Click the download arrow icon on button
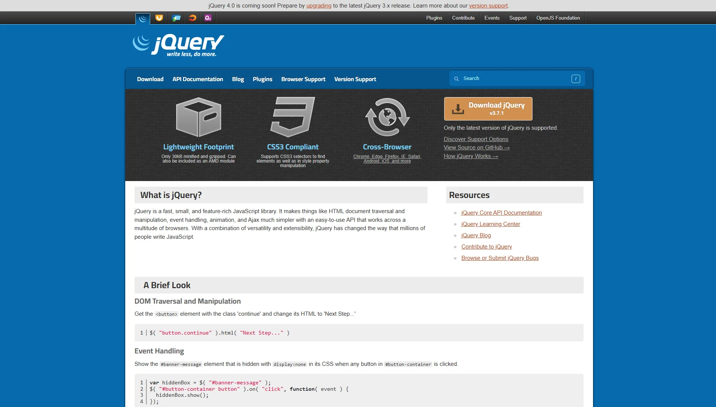This screenshot has width=716, height=407. tap(458, 109)
